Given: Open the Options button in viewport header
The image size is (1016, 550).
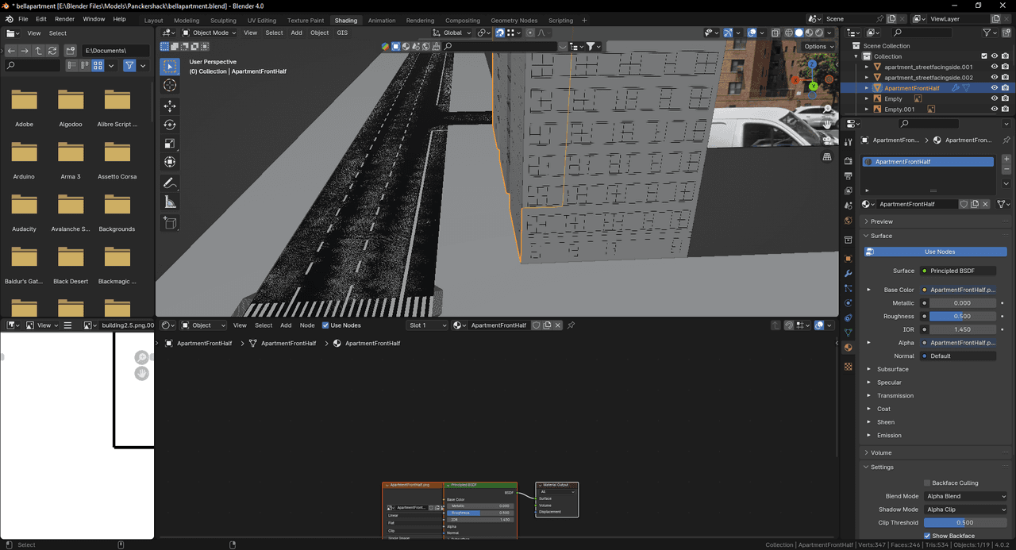Looking at the screenshot, I should (818, 47).
